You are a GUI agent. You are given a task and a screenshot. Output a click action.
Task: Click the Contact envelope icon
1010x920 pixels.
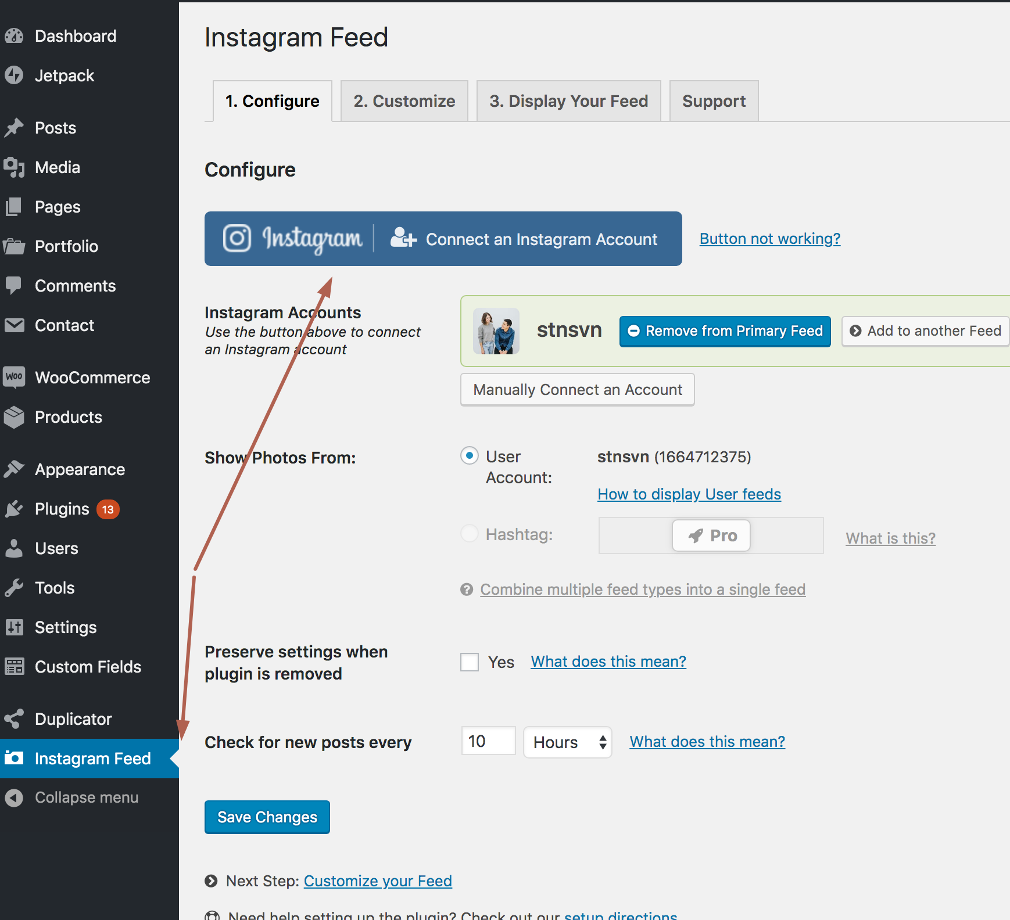pyautogui.click(x=14, y=325)
